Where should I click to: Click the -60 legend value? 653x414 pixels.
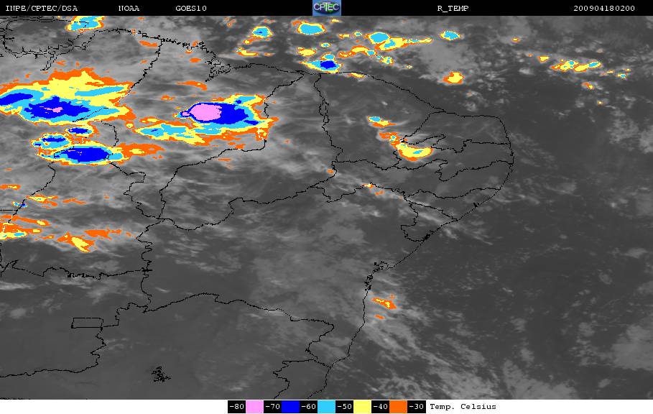309,407
